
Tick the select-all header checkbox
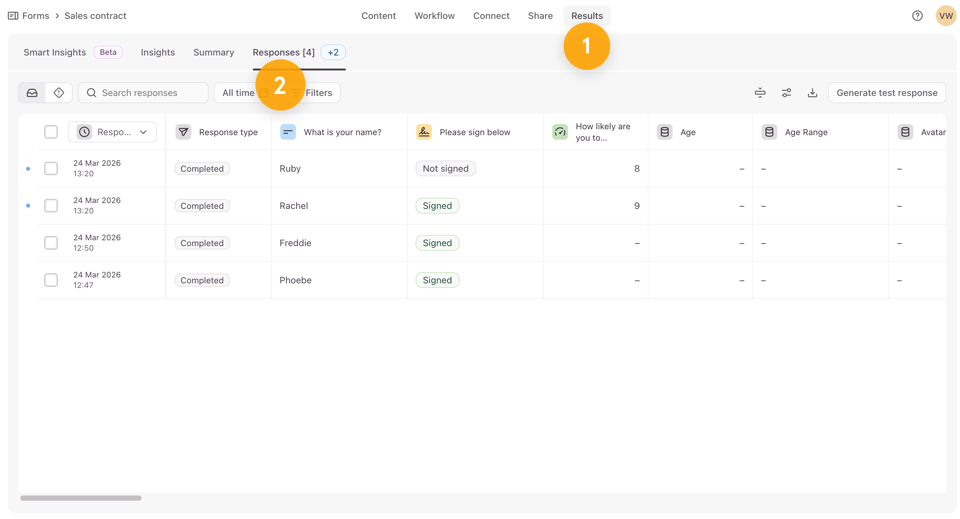coord(51,132)
